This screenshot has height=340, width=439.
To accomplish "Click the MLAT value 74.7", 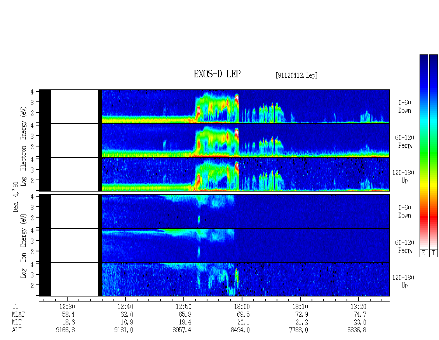I will tap(360, 314).
